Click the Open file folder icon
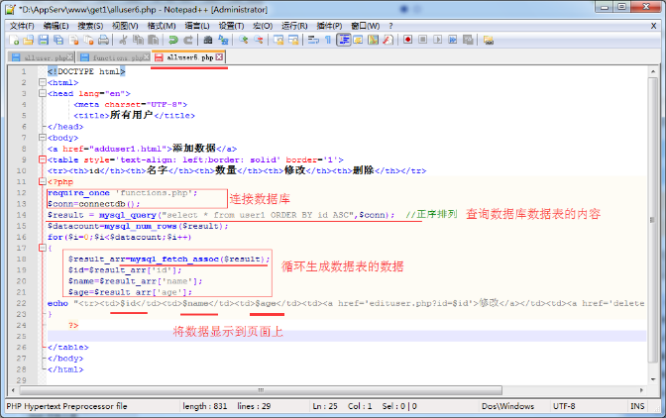 tap(27, 40)
